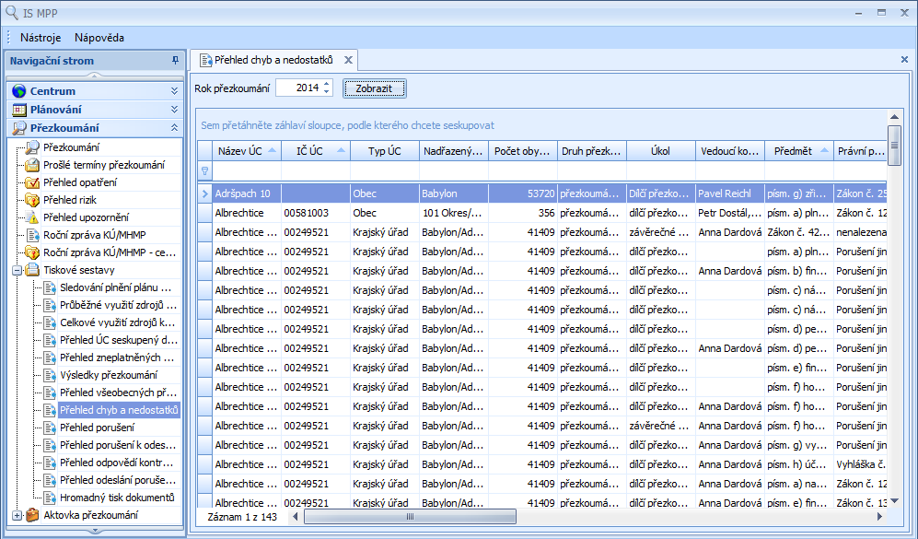918x539 pixels.
Task: Click Prošlé termíny přezkoumání envelope icon
Action: click(32, 165)
